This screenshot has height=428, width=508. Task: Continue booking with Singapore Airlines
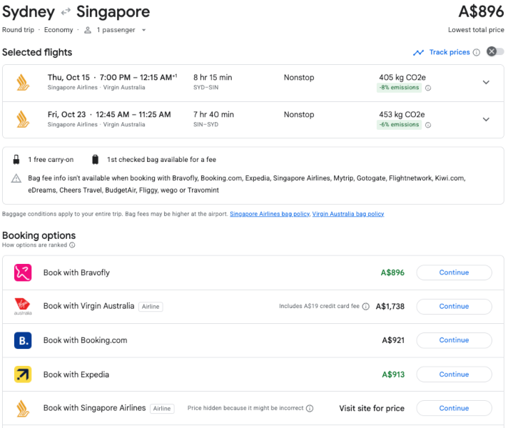[454, 408]
